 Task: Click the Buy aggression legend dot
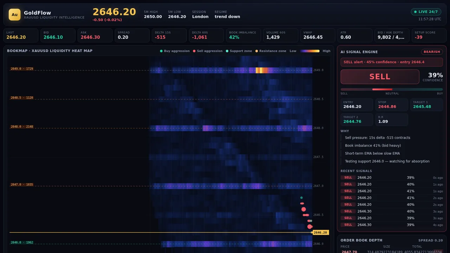(x=161, y=51)
